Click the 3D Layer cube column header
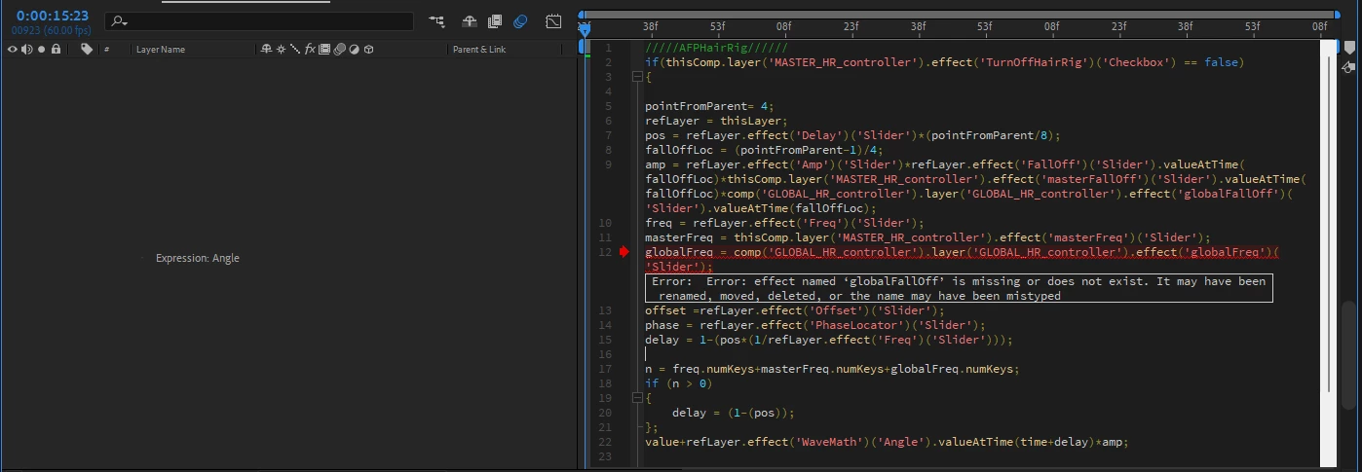1362x472 pixels. 368,49
